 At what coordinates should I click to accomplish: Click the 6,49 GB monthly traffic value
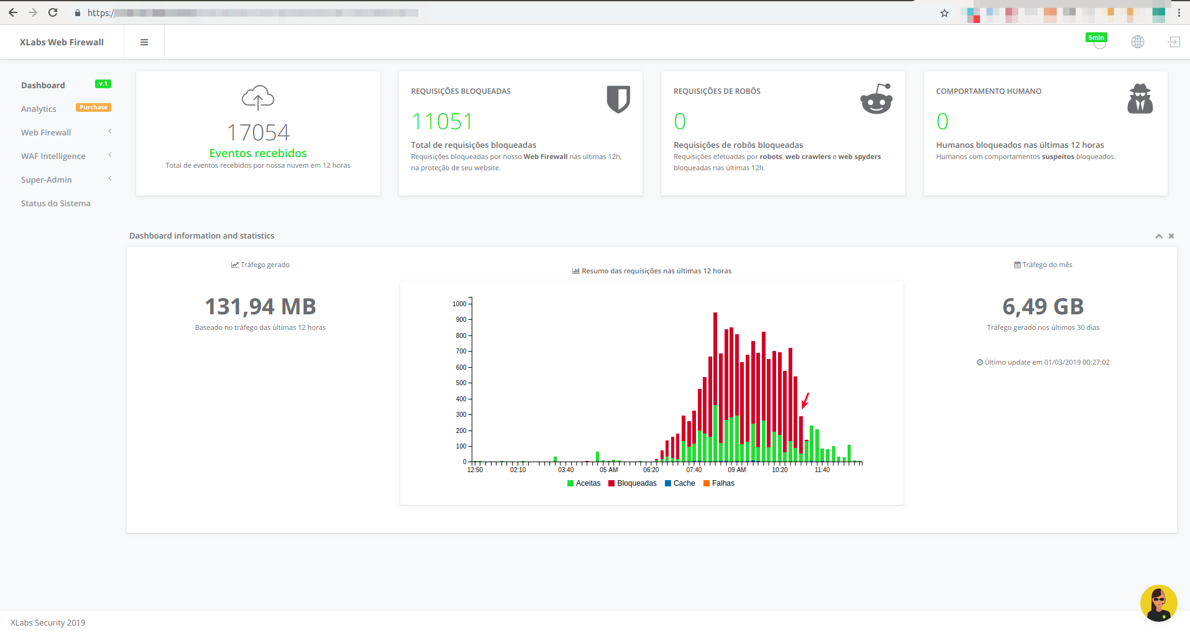[1043, 306]
